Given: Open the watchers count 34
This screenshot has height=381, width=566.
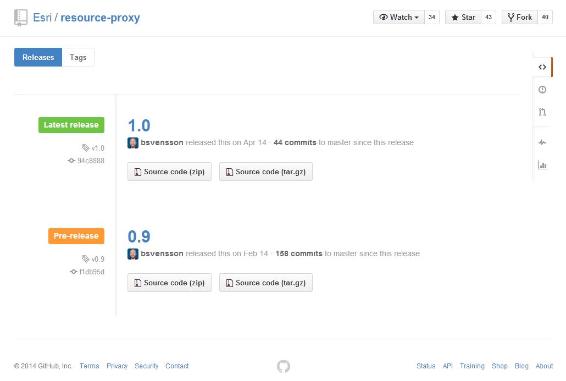Looking at the screenshot, I should point(432,18).
